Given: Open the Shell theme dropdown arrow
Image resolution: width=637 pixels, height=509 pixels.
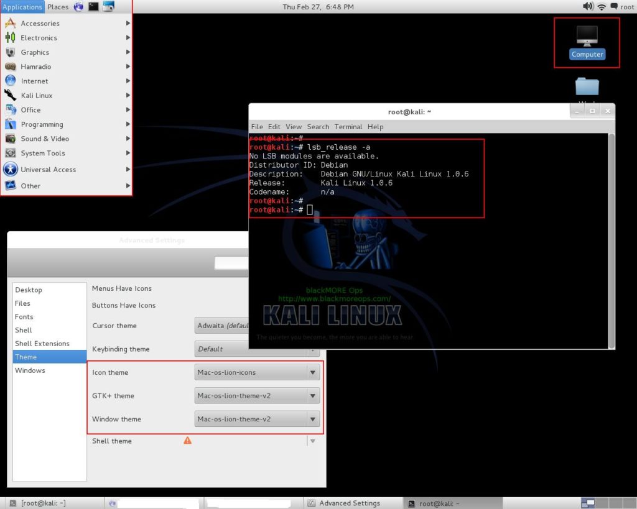Looking at the screenshot, I should 312,441.
